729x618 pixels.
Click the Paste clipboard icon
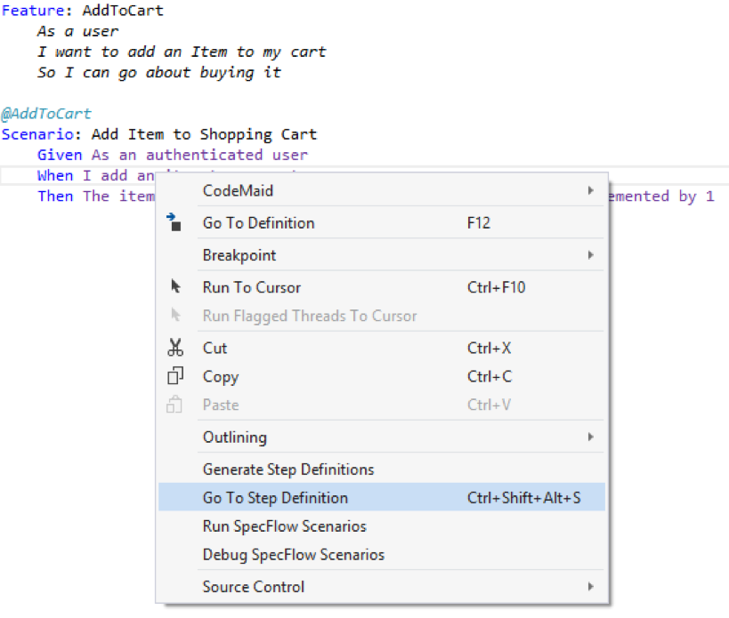click(175, 405)
